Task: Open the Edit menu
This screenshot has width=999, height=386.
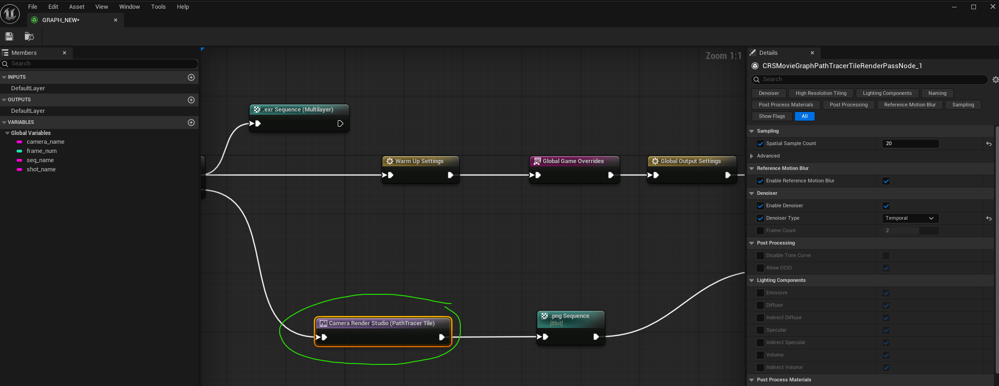Action: click(x=53, y=7)
